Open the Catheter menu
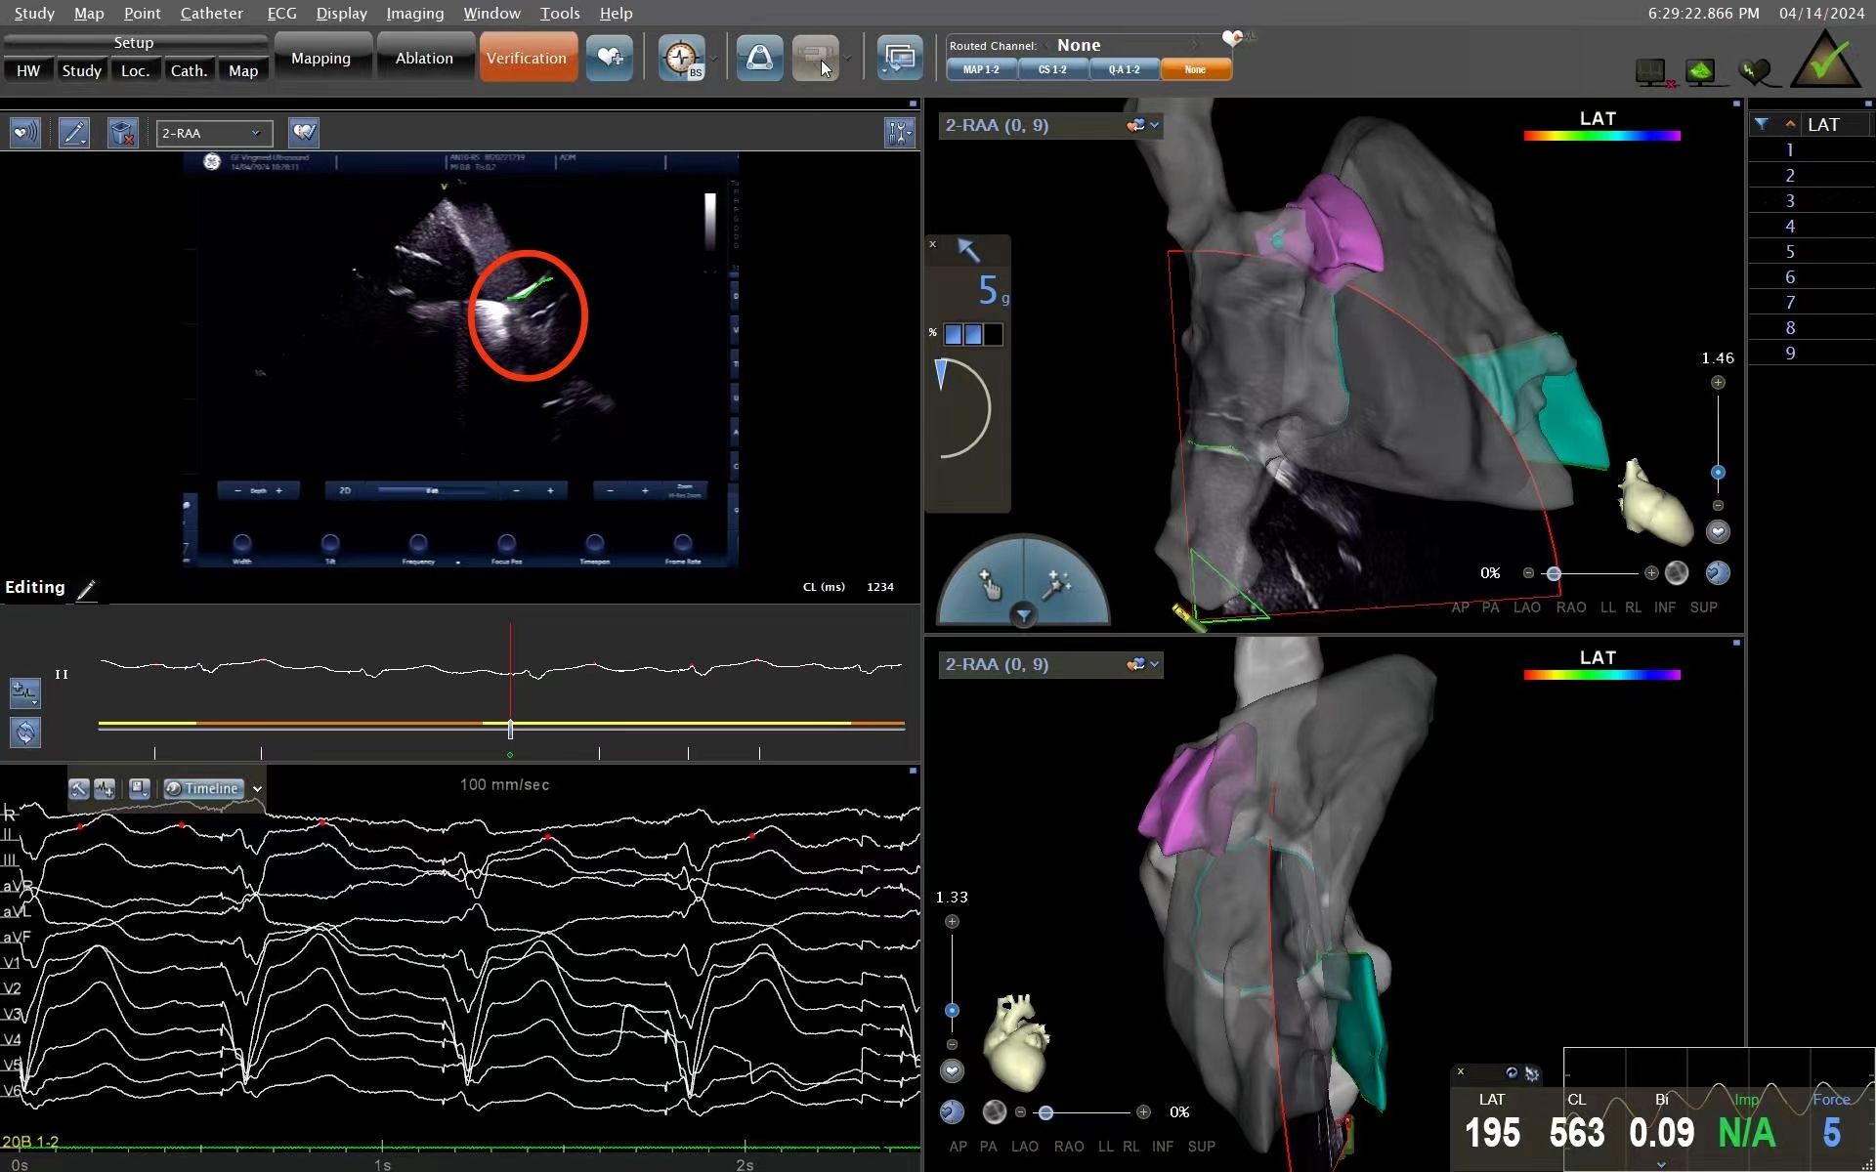 pos(211,14)
